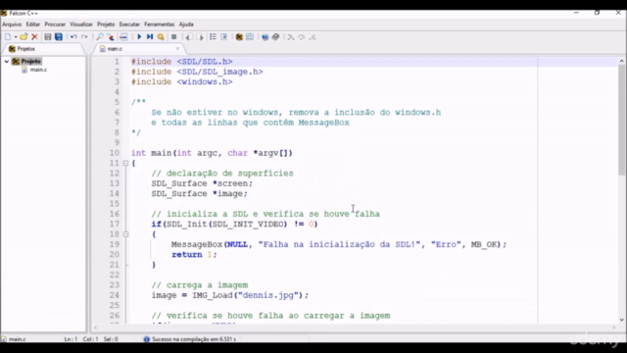The image size is (627, 353).
Task: Stop execution with the square stop icon
Action: [174, 37]
